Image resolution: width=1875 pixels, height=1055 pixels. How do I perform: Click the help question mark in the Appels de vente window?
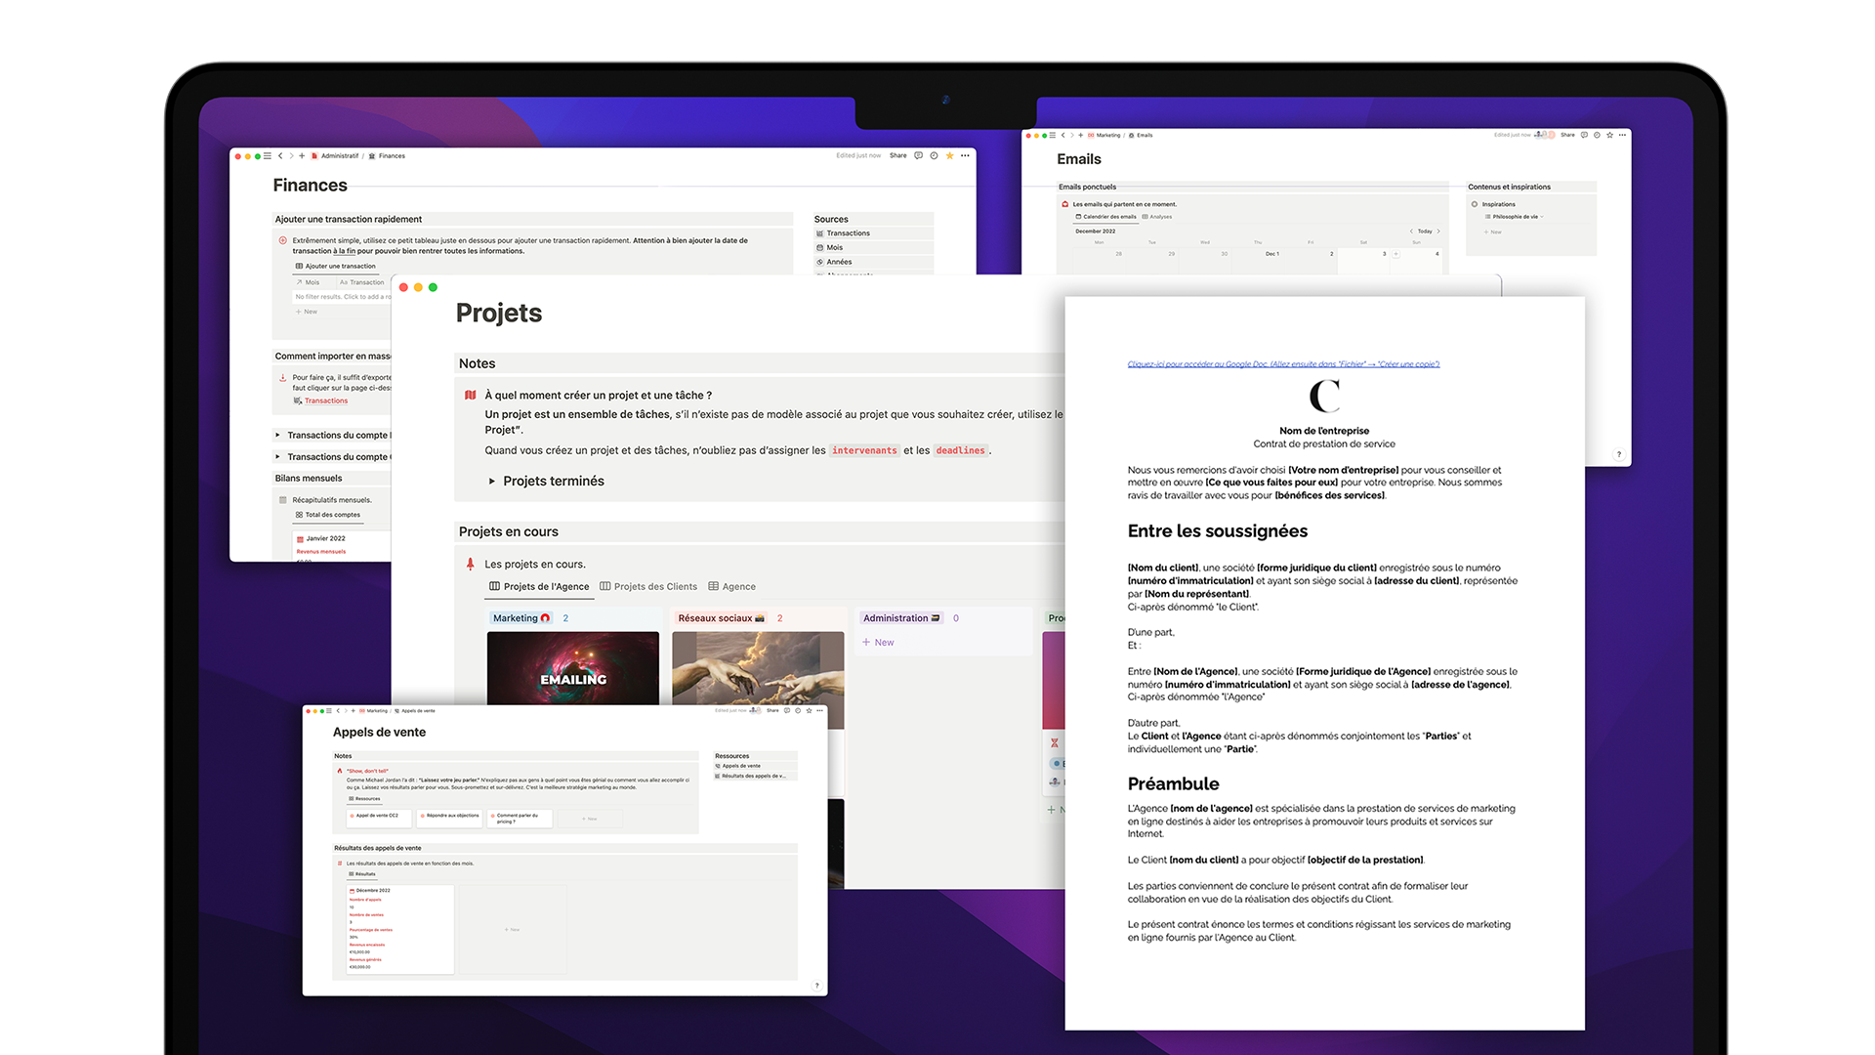[816, 985]
